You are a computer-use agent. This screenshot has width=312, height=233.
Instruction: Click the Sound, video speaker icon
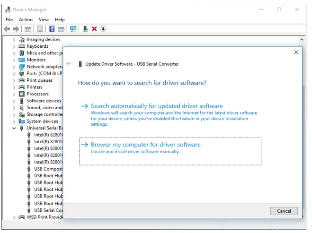pyautogui.click(x=22, y=108)
